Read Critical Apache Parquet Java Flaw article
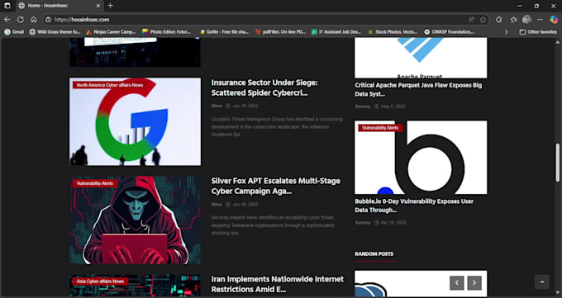562x298 pixels. (418, 89)
